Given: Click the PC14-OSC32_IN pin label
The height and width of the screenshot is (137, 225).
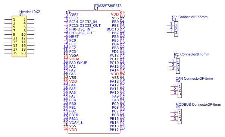Looking at the screenshot, I should coord(83,22).
